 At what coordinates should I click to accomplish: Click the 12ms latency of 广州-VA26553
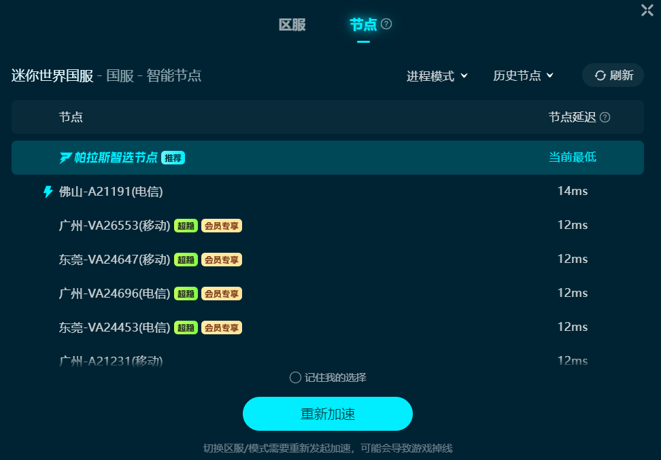pos(573,225)
